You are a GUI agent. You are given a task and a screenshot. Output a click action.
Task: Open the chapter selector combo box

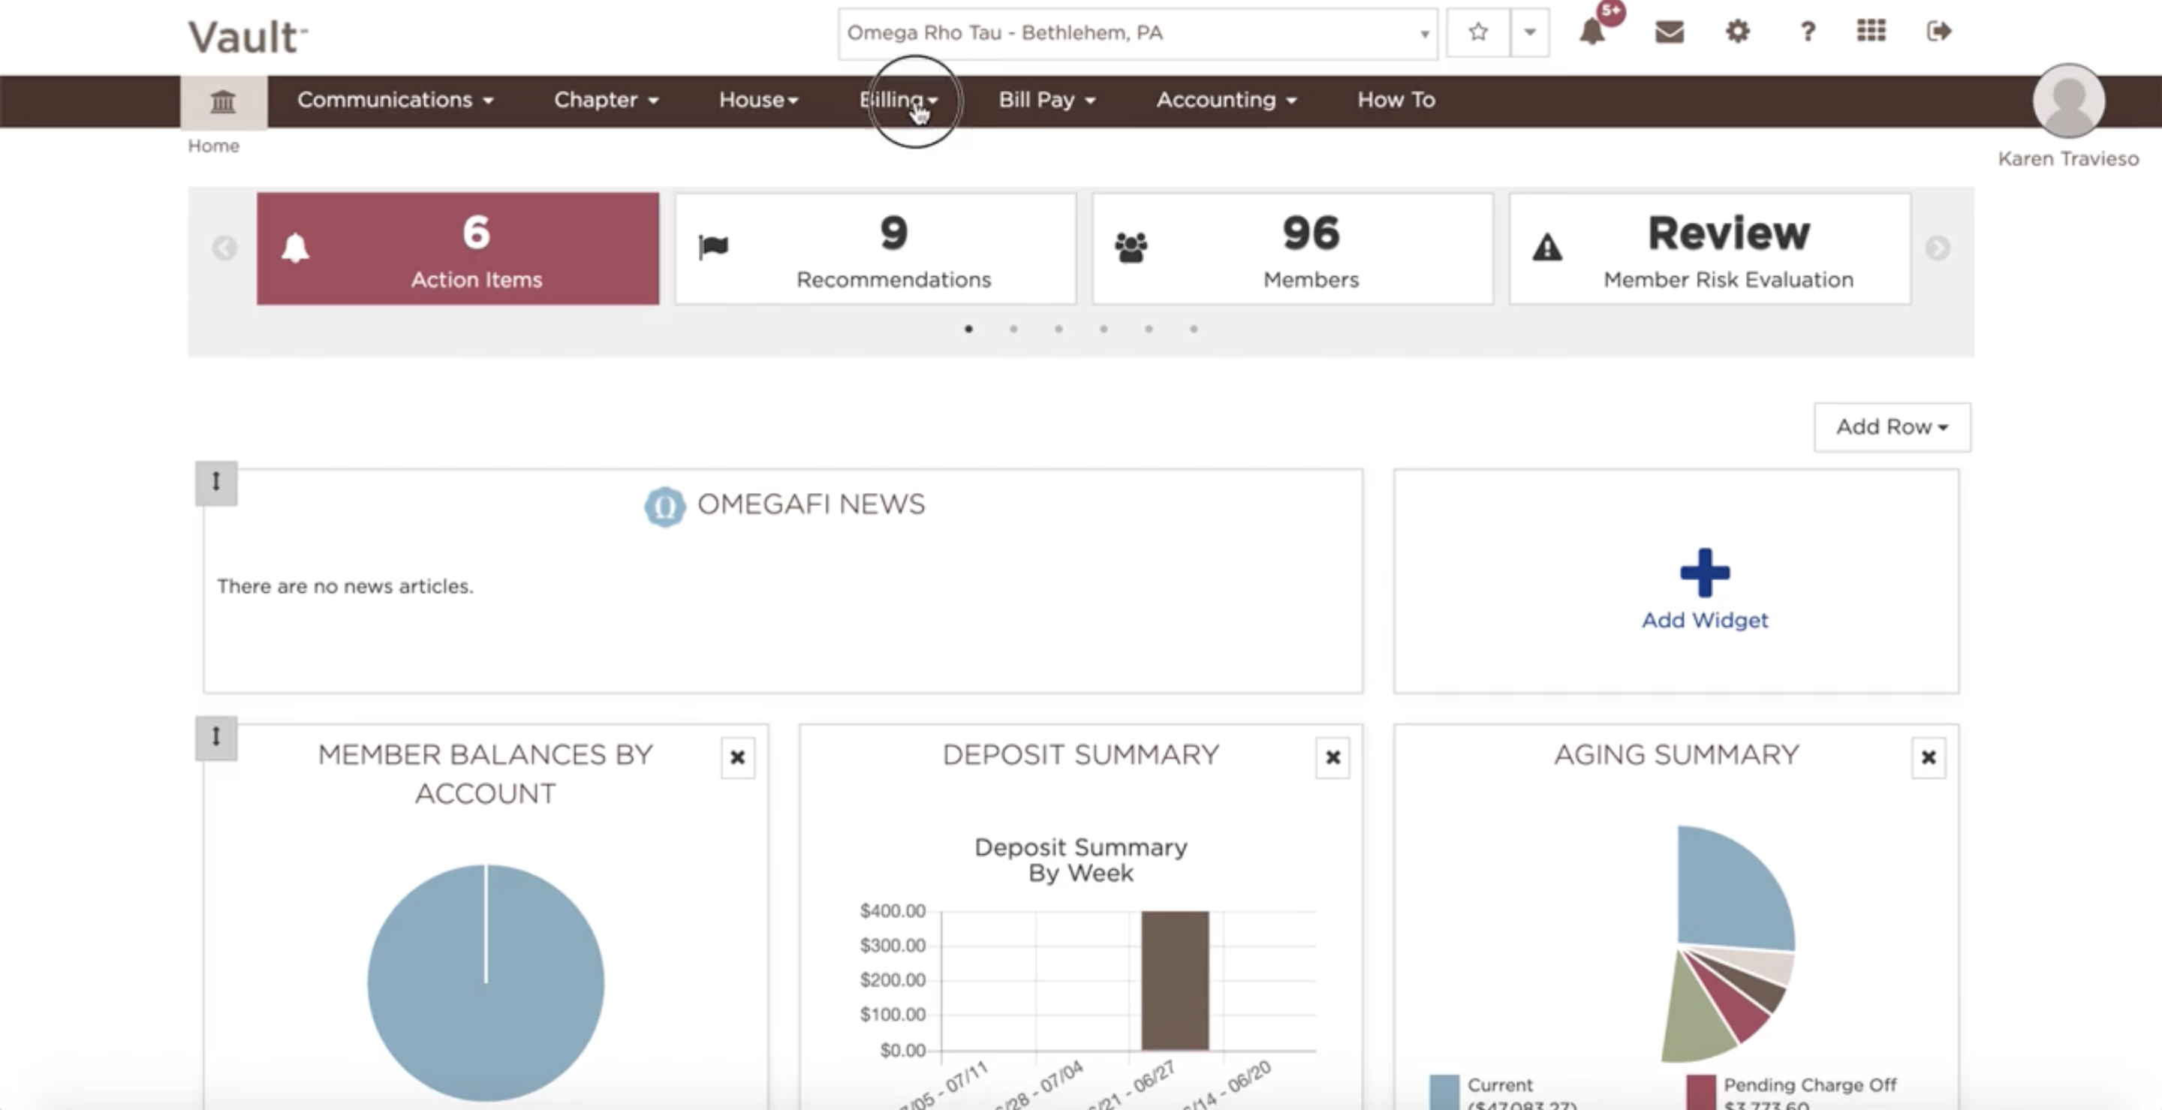pos(1137,34)
